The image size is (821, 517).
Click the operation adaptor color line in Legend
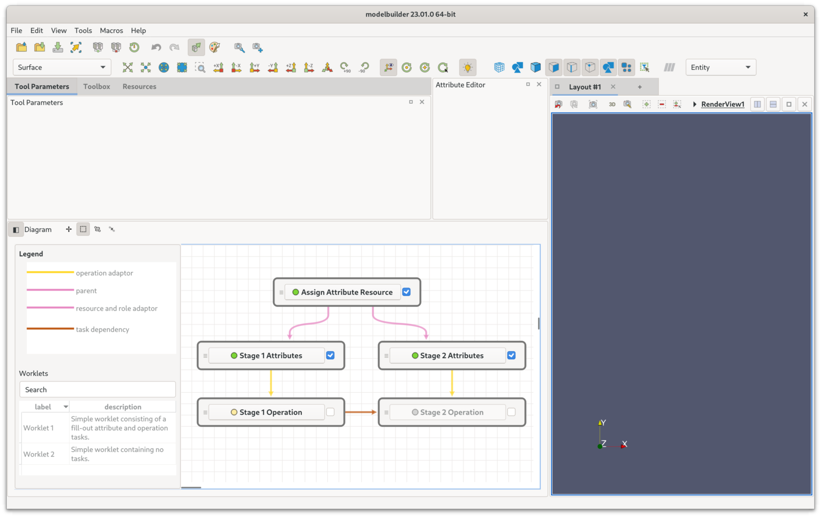tap(50, 273)
